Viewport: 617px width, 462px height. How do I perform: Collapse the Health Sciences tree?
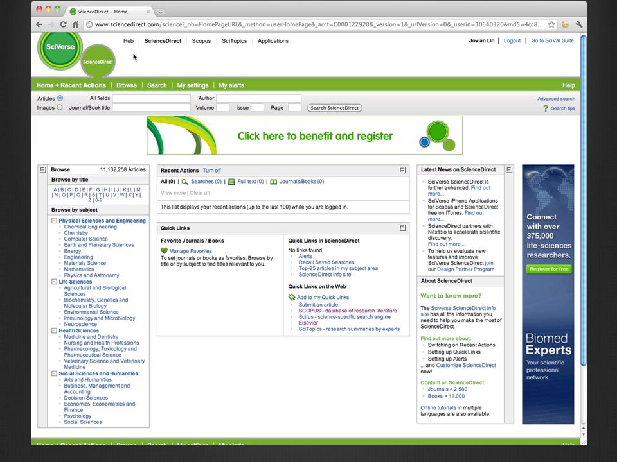tap(54, 331)
